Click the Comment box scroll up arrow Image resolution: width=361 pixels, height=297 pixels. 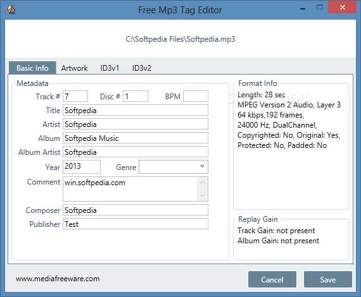203,183
